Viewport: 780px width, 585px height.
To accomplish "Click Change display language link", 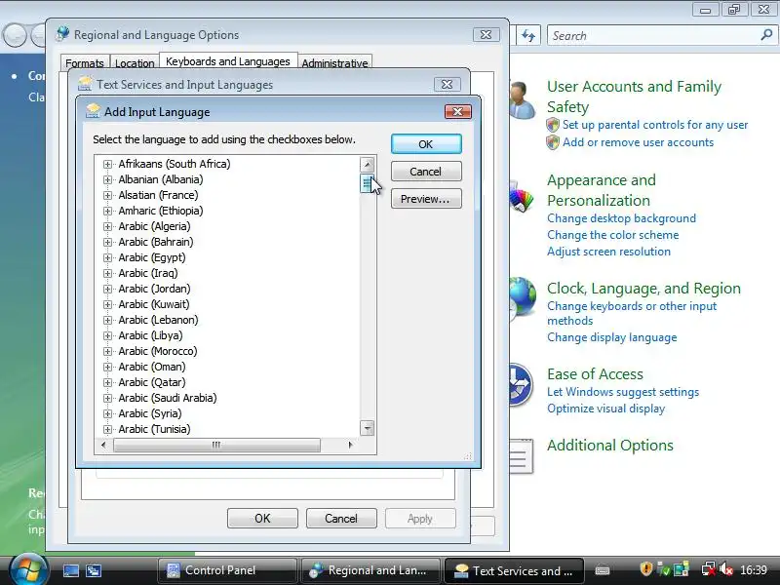I will (x=612, y=337).
